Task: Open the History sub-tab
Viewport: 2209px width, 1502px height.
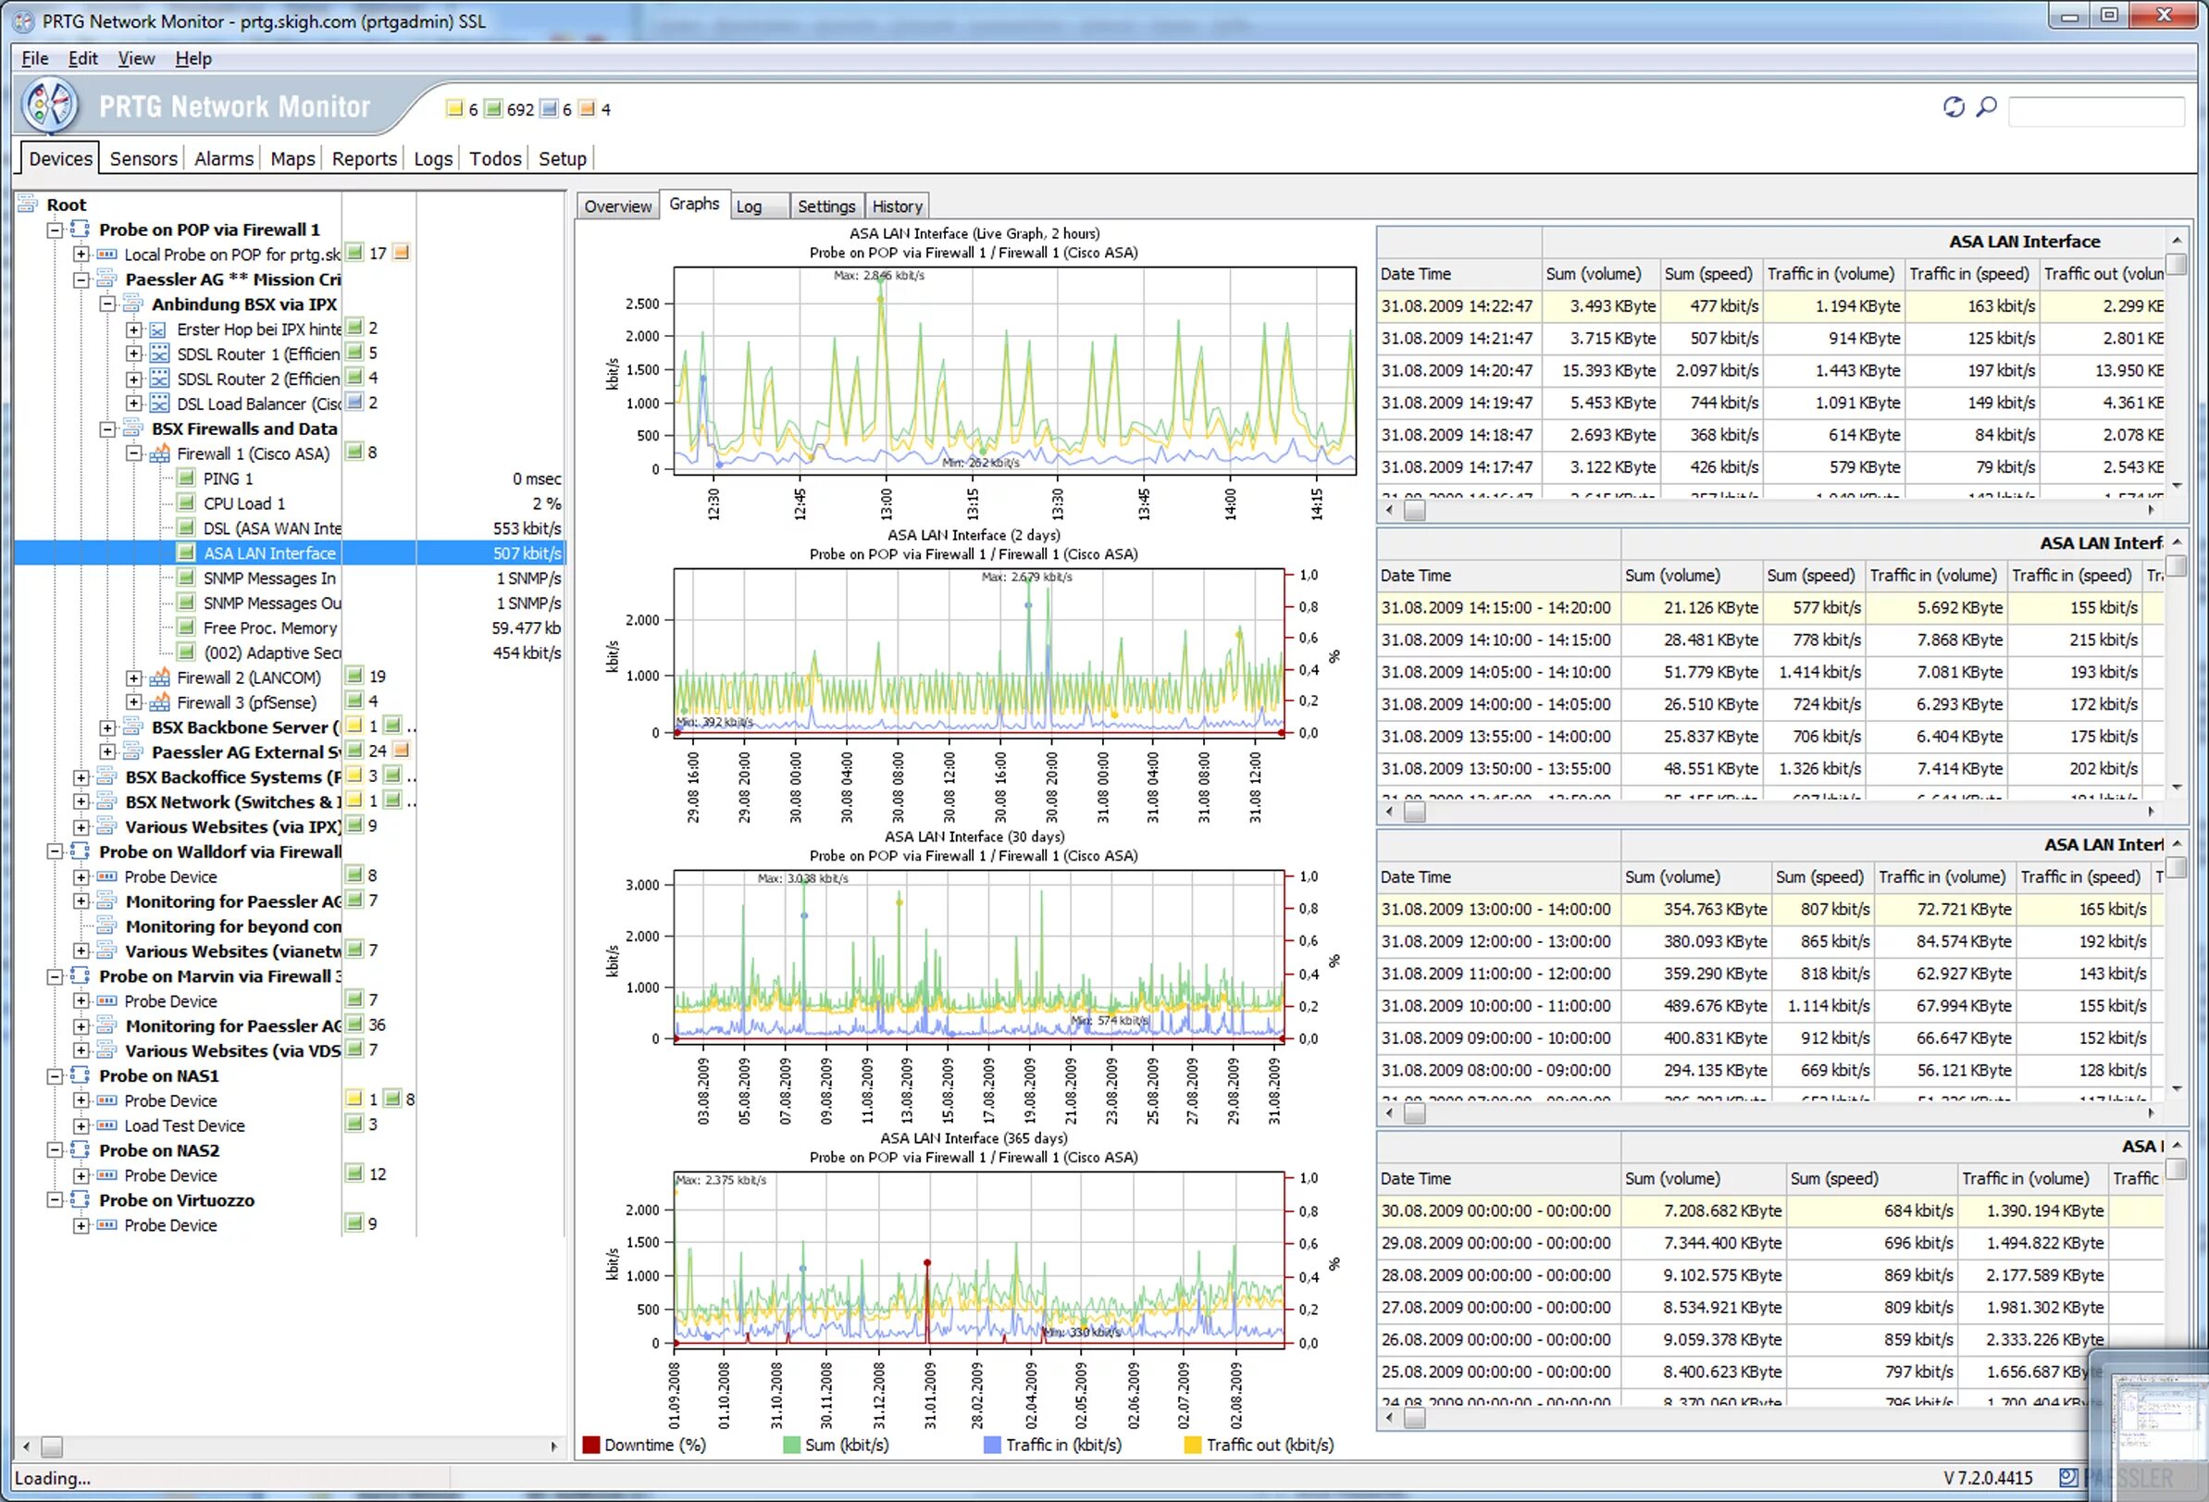Action: tap(897, 205)
